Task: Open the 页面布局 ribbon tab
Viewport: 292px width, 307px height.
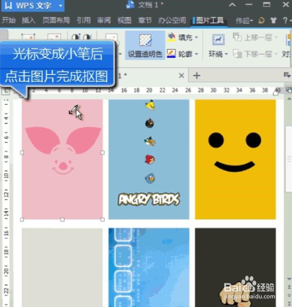Action: click(x=57, y=20)
